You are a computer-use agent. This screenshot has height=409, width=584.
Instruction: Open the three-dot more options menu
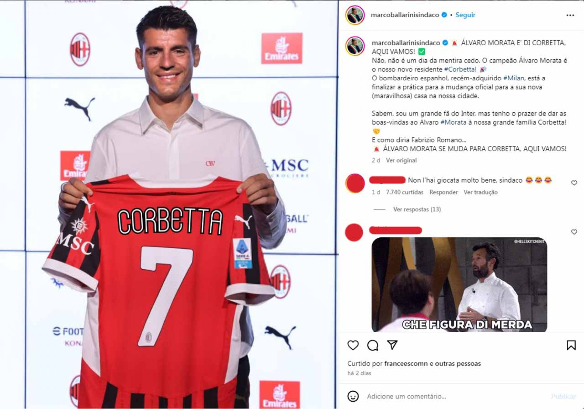(x=570, y=15)
